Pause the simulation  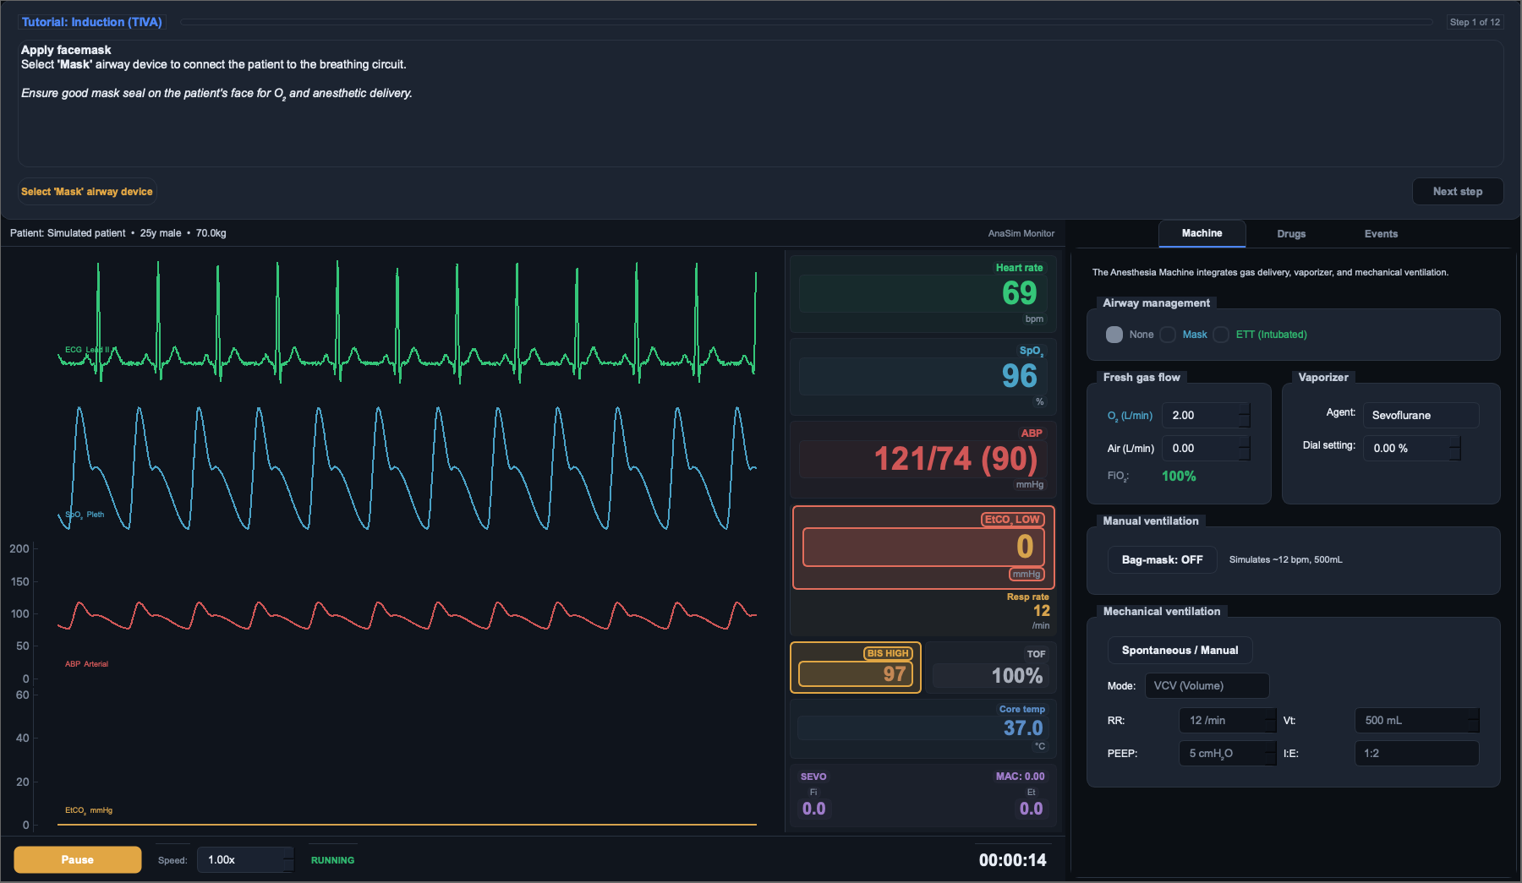(x=78, y=859)
